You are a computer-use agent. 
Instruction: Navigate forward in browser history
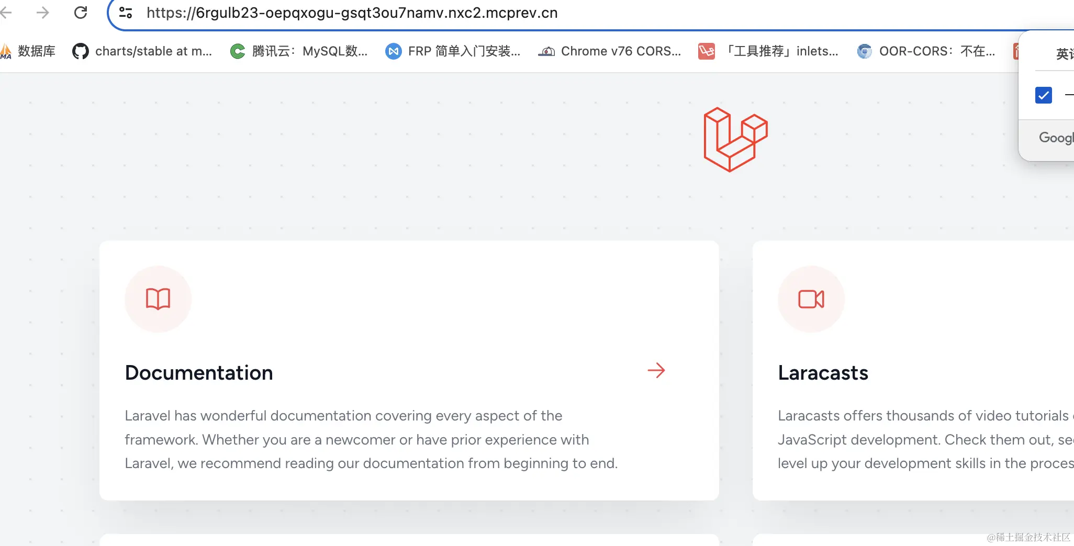coord(43,13)
